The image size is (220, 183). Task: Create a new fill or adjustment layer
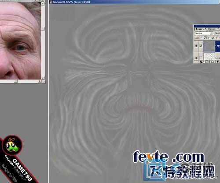(x=218, y=62)
